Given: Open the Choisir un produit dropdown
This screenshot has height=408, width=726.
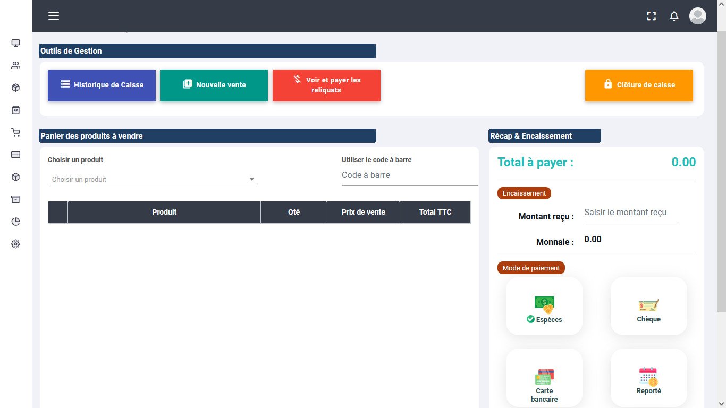Looking at the screenshot, I should pyautogui.click(x=153, y=179).
